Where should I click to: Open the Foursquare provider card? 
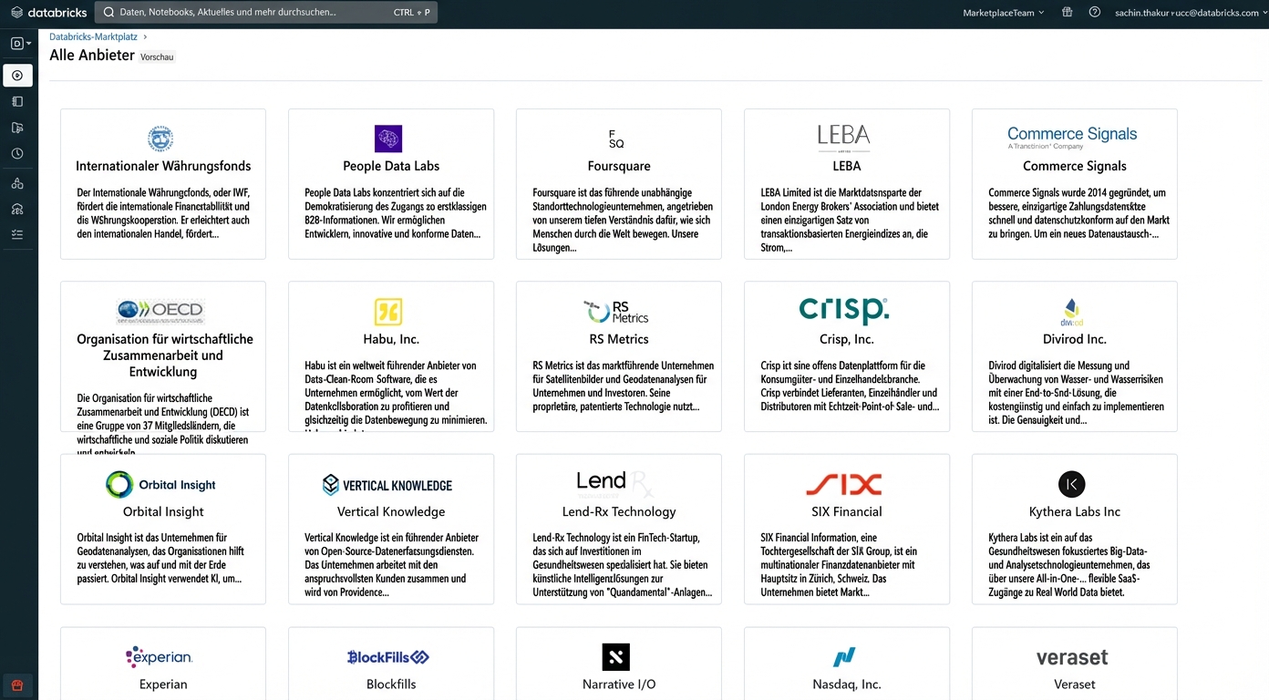pos(618,182)
